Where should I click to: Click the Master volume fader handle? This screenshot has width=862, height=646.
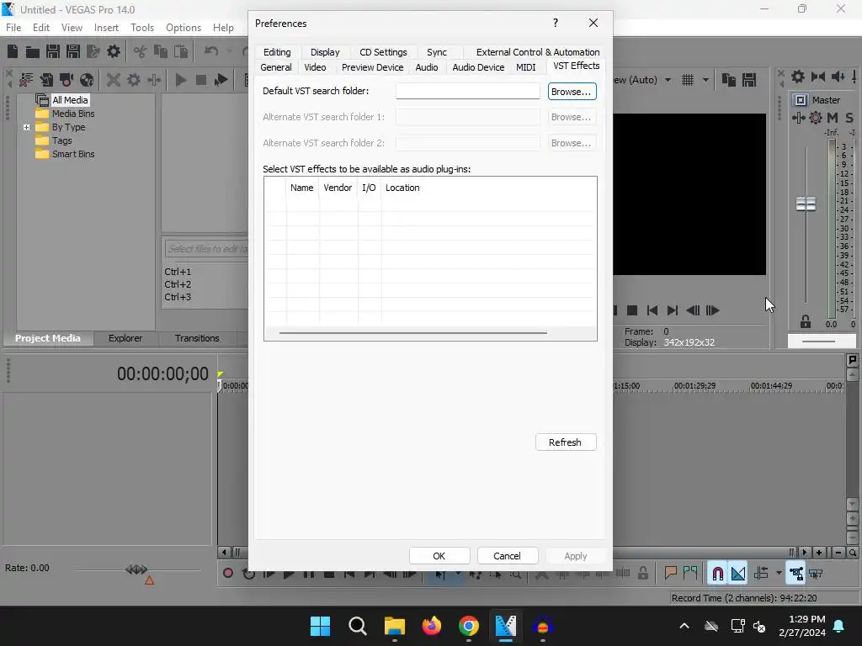point(806,204)
